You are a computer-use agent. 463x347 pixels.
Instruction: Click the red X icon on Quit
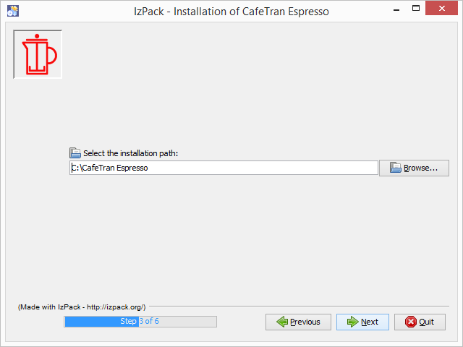tap(410, 322)
